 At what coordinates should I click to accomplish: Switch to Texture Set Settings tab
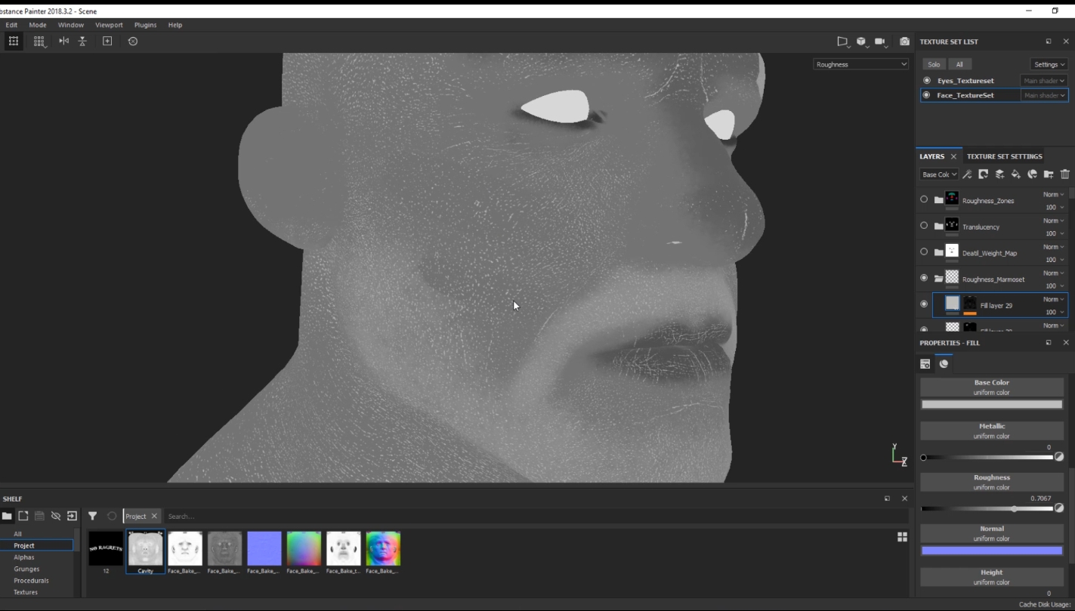pyautogui.click(x=1004, y=156)
